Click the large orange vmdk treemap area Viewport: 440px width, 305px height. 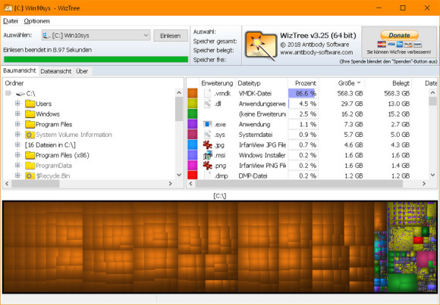coord(188,247)
